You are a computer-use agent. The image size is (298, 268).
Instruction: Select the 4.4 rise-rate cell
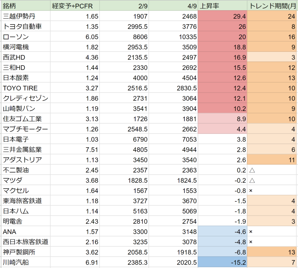[223, 129]
